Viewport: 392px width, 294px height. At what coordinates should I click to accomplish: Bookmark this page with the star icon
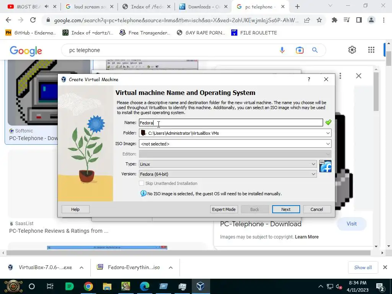pos(319,20)
